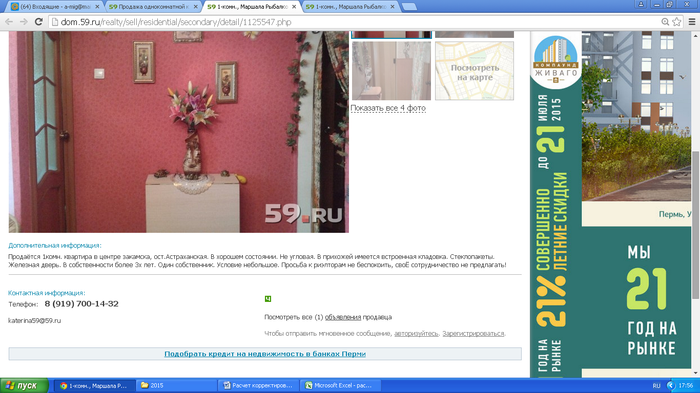Screen dimensions: 700x393
Task: Click the phone number '8 (919) 700-14-32'
Action: (x=81, y=304)
